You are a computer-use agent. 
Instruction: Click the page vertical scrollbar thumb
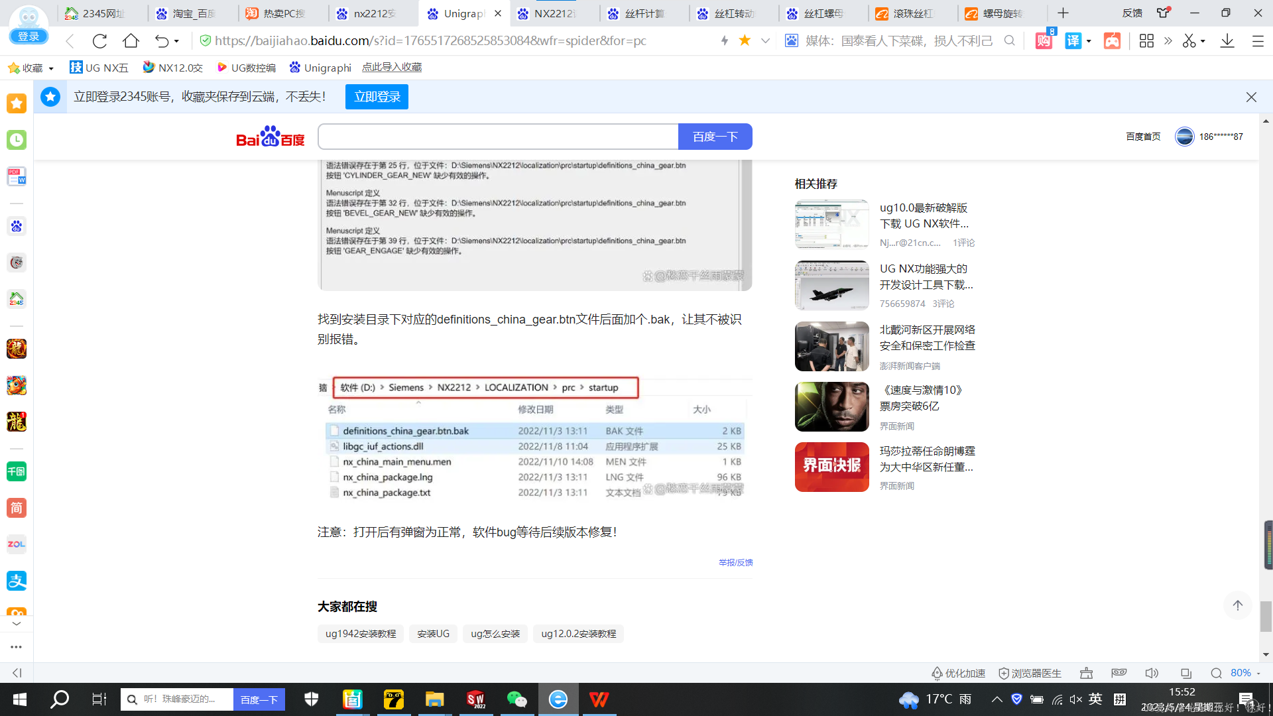tap(1266, 617)
